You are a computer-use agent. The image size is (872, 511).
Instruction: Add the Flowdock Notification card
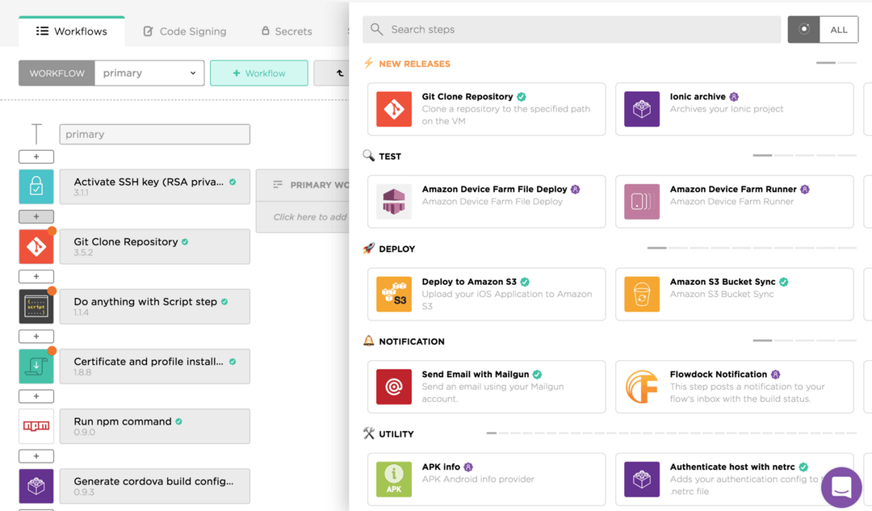tap(735, 387)
